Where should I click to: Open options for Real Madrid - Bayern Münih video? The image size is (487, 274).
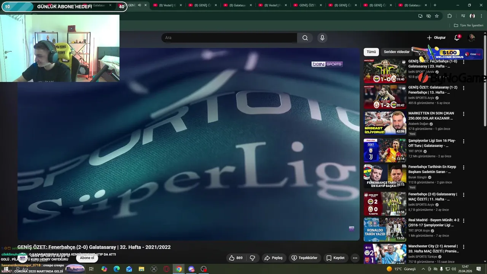click(x=463, y=221)
